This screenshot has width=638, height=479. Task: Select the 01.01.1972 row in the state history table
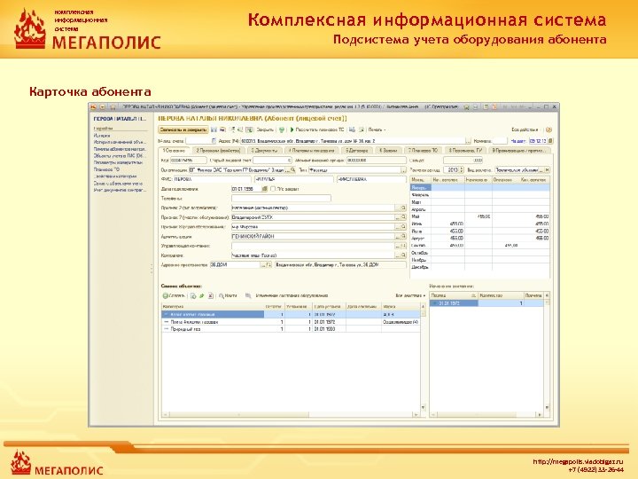(486, 303)
